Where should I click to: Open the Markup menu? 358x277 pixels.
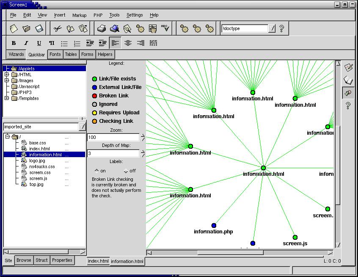(x=79, y=15)
